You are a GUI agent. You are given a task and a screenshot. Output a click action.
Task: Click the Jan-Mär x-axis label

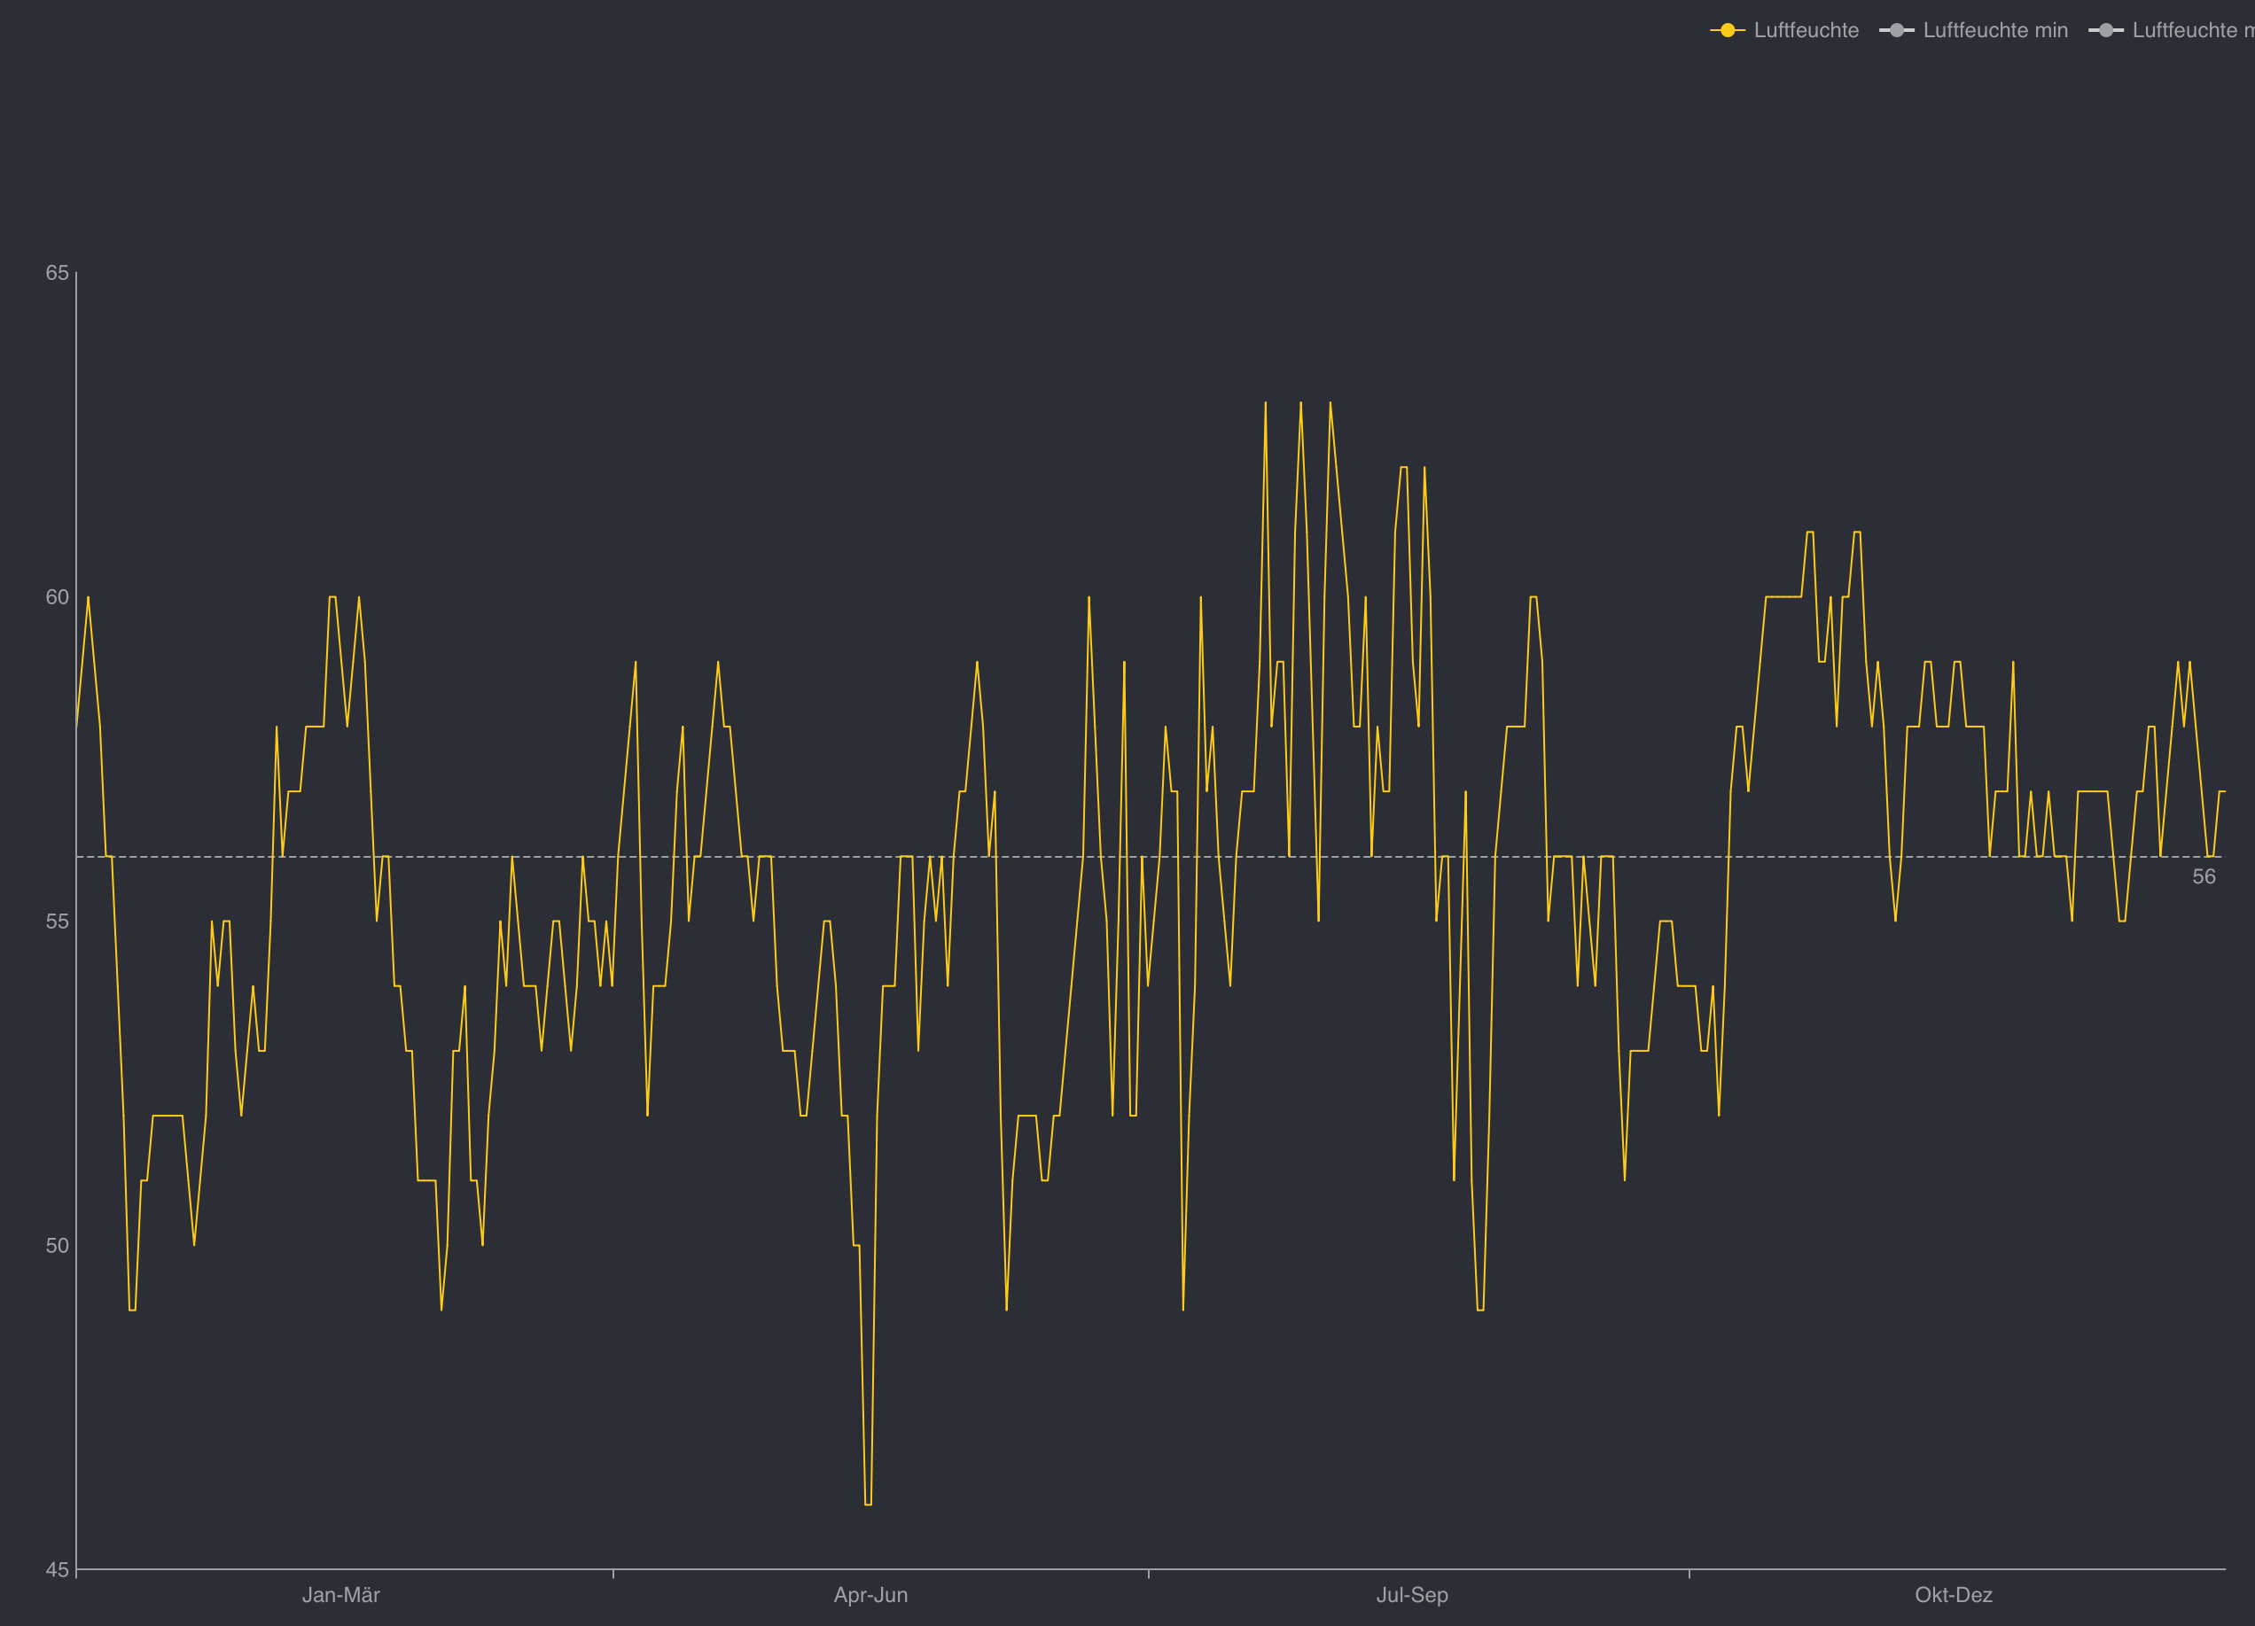click(x=341, y=1595)
